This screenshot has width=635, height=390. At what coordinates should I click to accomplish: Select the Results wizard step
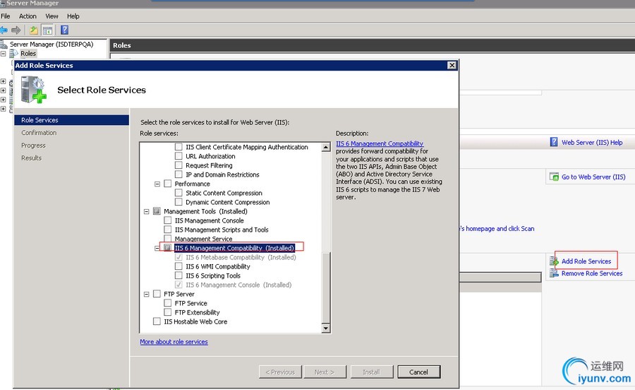[32, 158]
